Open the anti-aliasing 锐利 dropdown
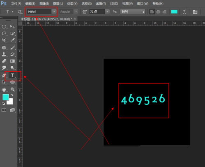 [133, 12]
